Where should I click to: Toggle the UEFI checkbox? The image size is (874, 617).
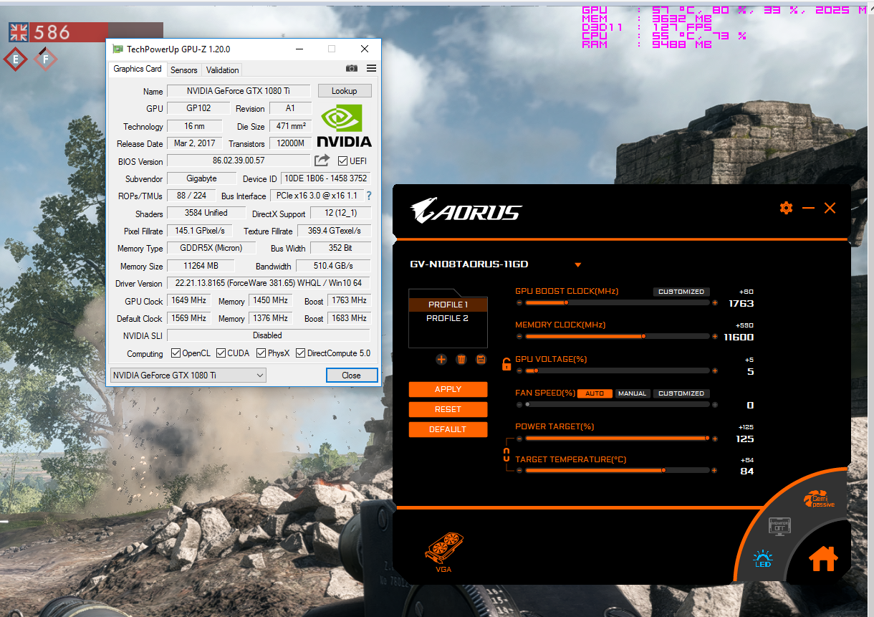pyautogui.click(x=342, y=161)
